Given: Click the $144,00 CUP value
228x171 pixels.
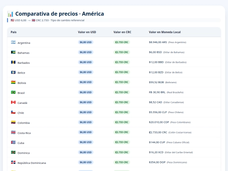Looking at the screenshot, I should (157, 142).
